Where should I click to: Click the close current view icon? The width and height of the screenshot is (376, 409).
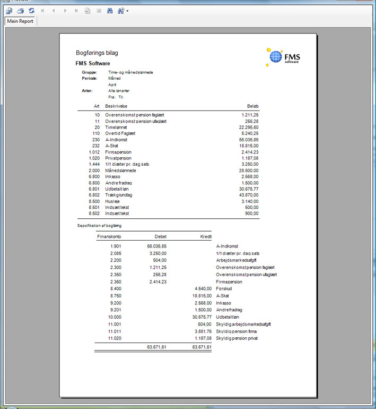point(99,11)
